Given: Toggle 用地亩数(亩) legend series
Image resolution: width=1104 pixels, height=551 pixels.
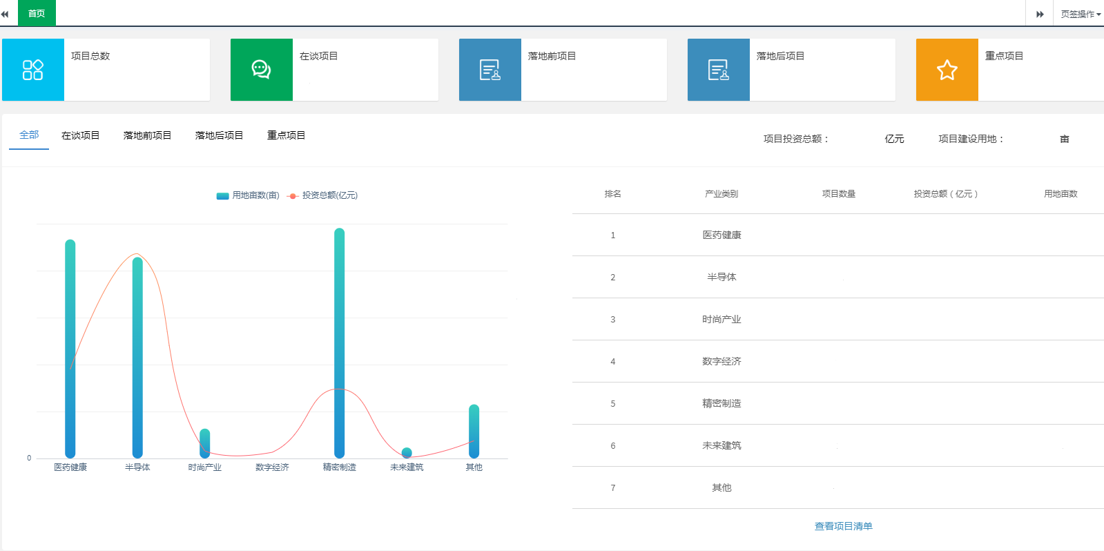Looking at the screenshot, I should point(248,195).
